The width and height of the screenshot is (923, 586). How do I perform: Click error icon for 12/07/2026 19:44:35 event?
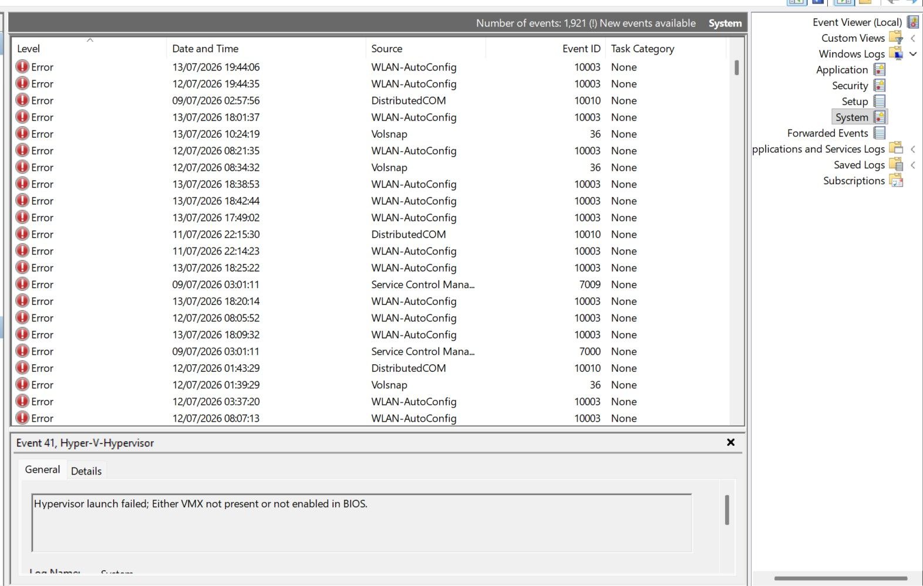click(x=22, y=84)
